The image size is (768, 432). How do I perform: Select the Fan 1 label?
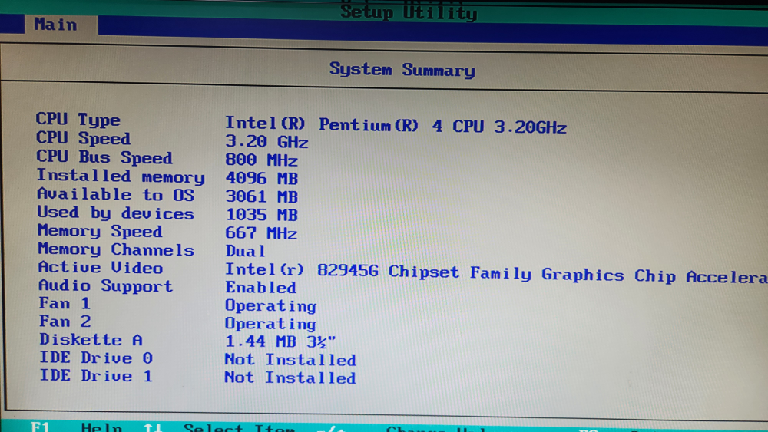tap(65, 303)
